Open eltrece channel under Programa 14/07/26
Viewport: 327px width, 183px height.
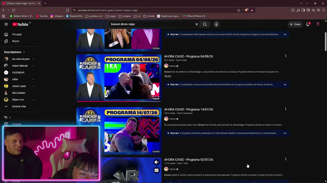173,119
